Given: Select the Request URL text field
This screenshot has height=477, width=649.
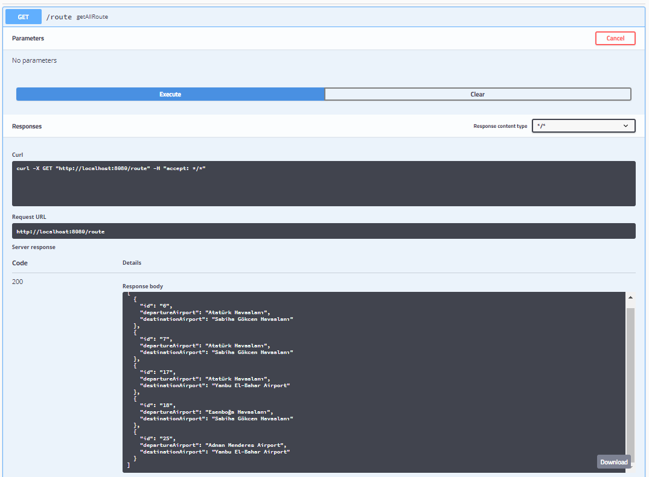Looking at the screenshot, I should click(x=323, y=231).
